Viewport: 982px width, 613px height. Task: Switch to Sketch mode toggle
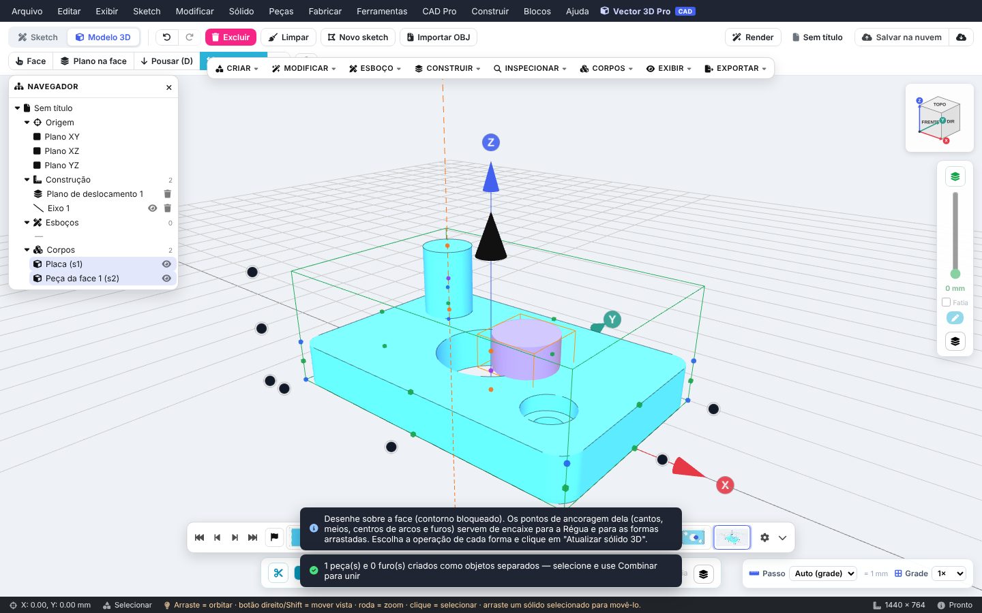38,37
